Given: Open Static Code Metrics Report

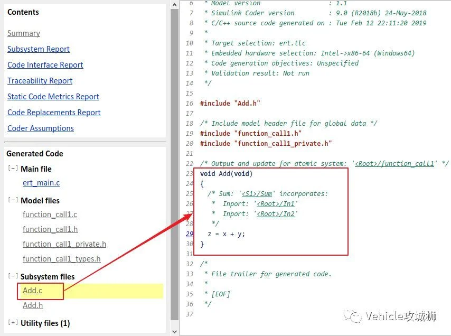Looking at the screenshot, I should click(53, 97).
